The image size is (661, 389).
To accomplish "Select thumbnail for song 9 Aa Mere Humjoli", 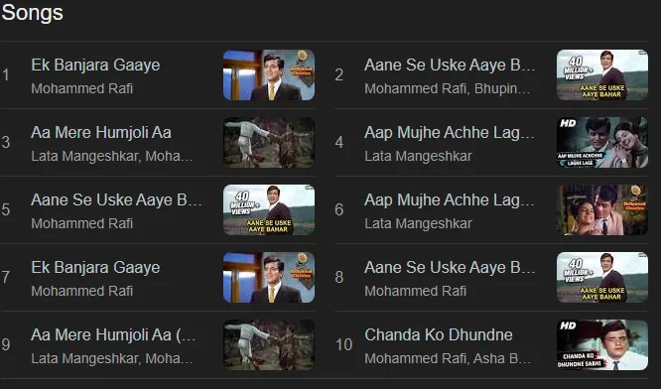I will [x=269, y=344].
